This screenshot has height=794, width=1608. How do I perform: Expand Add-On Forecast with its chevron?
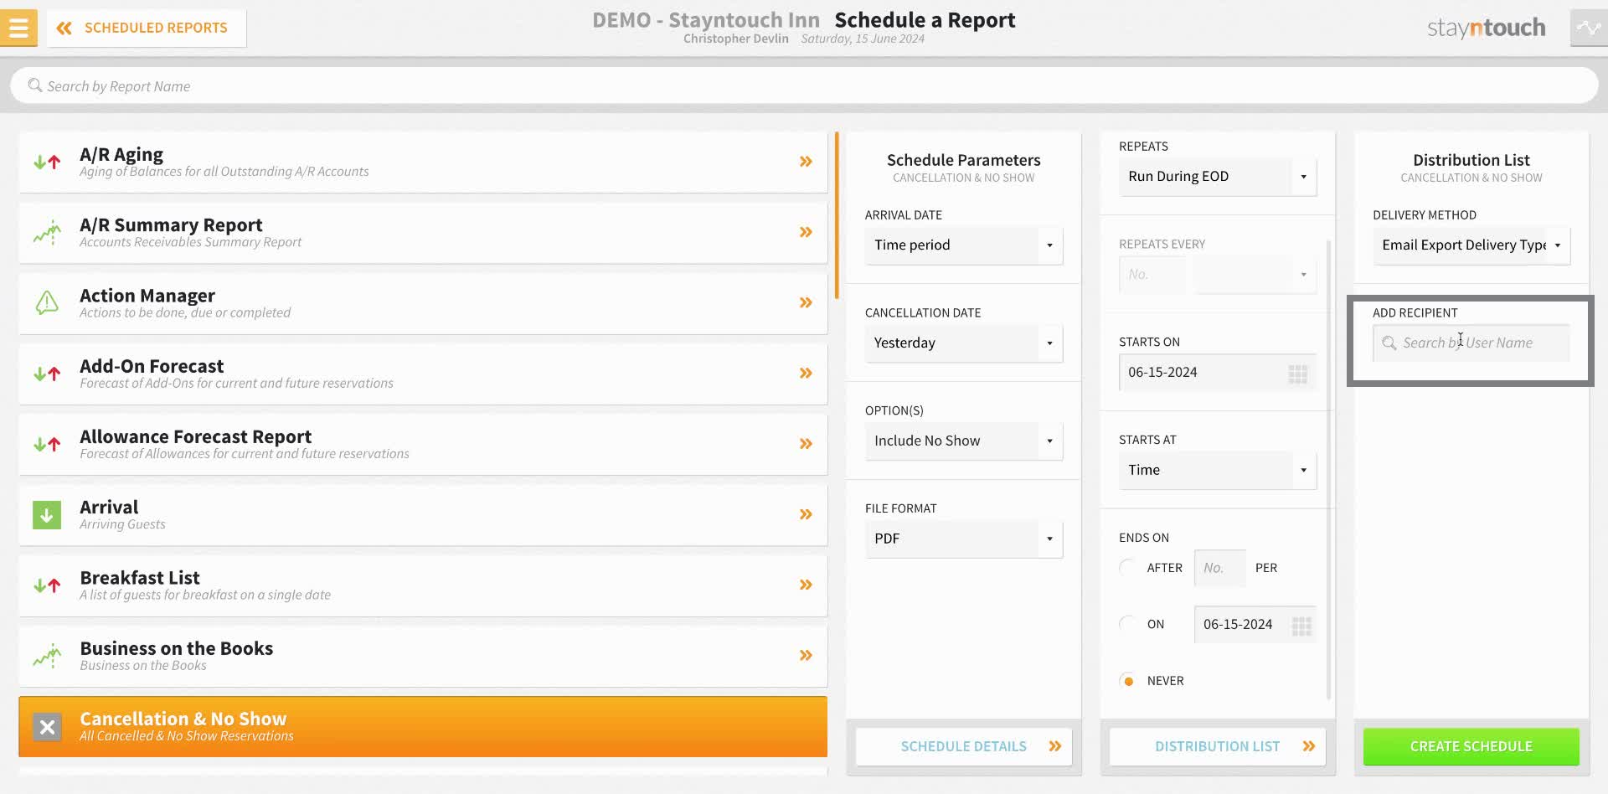click(806, 373)
